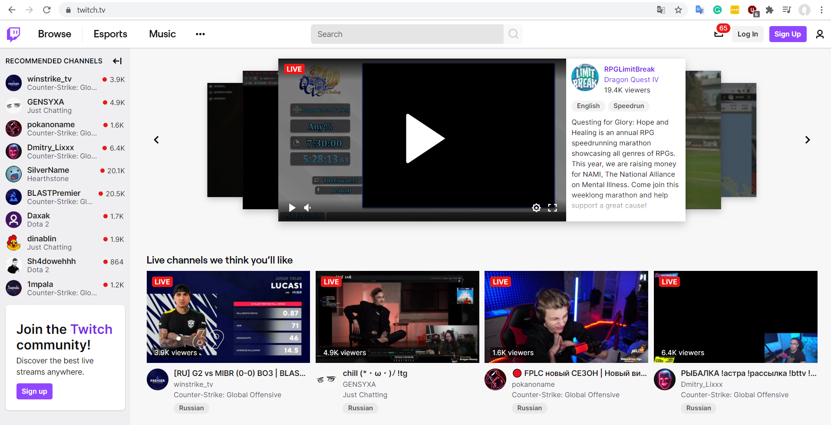The height and width of the screenshot is (425, 831).
Task: Open Daxak avatar in sidebar
Action: (x=13, y=220)
